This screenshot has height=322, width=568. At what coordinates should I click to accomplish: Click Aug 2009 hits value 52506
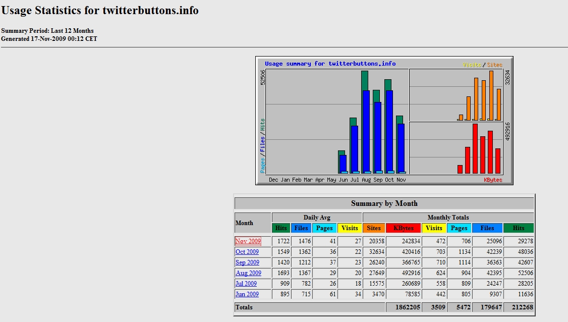pos(525,273)
